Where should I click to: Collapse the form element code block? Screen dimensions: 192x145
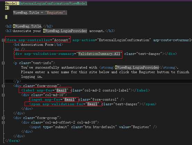point(3,40)
